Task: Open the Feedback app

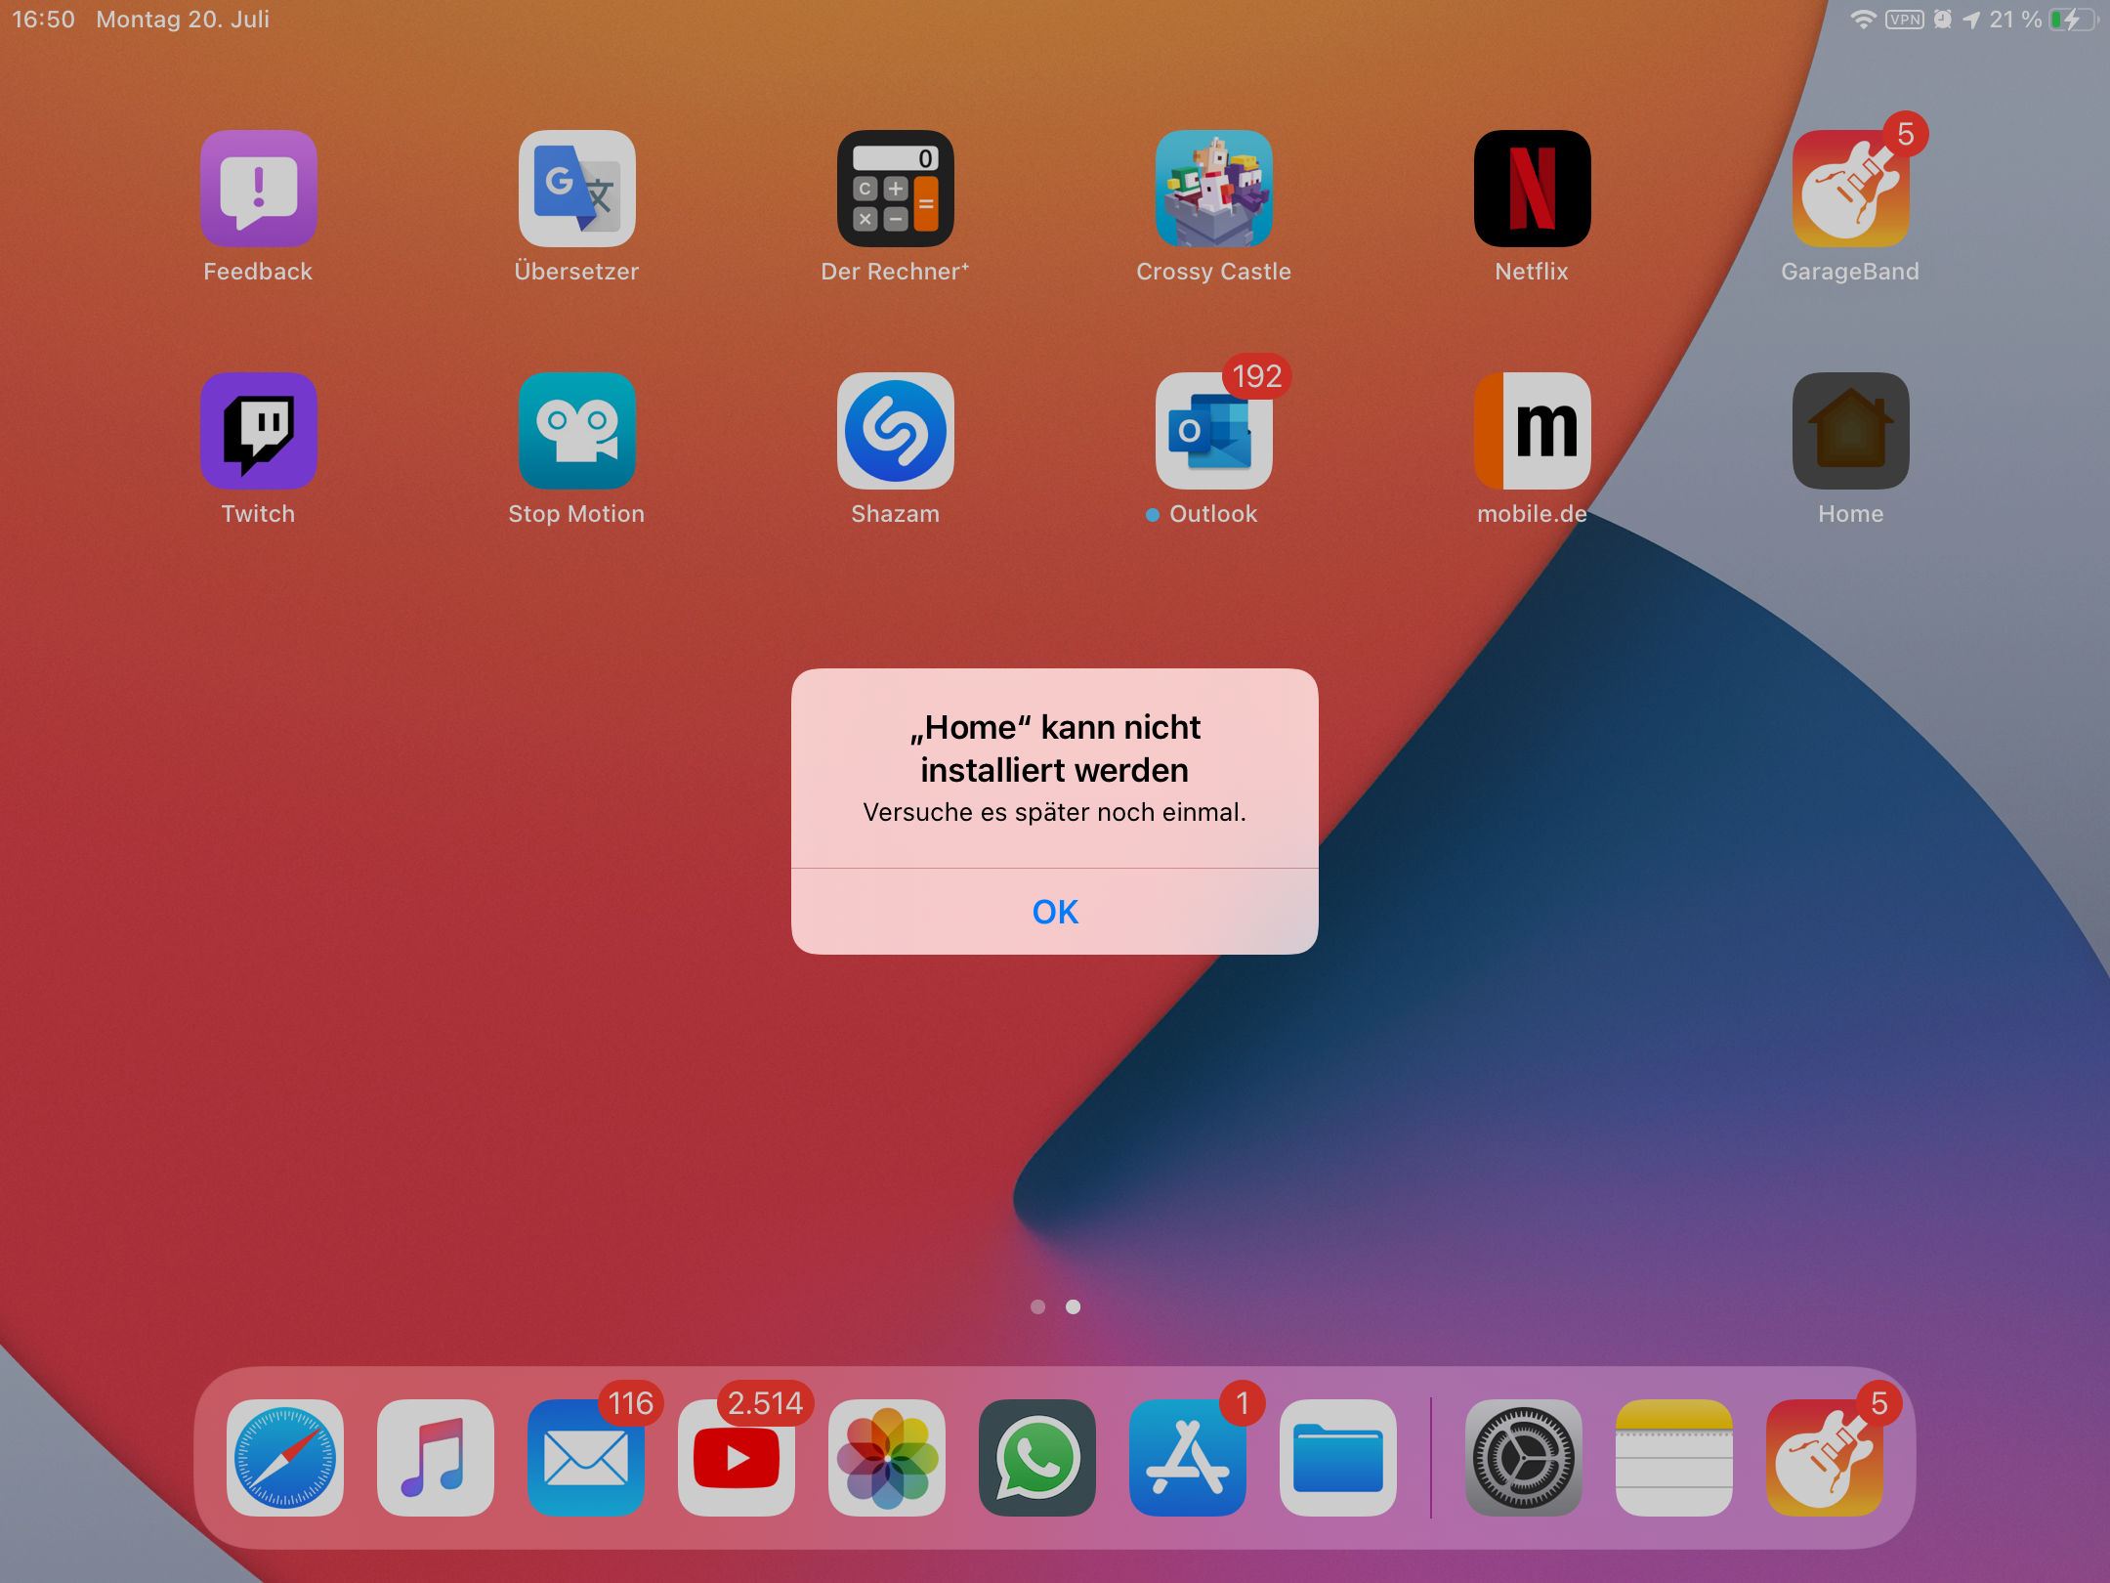Action: [x=259, y=189]
